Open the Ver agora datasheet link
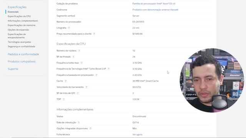Viewport: 246px width, 138px height. tap(138, 135)
